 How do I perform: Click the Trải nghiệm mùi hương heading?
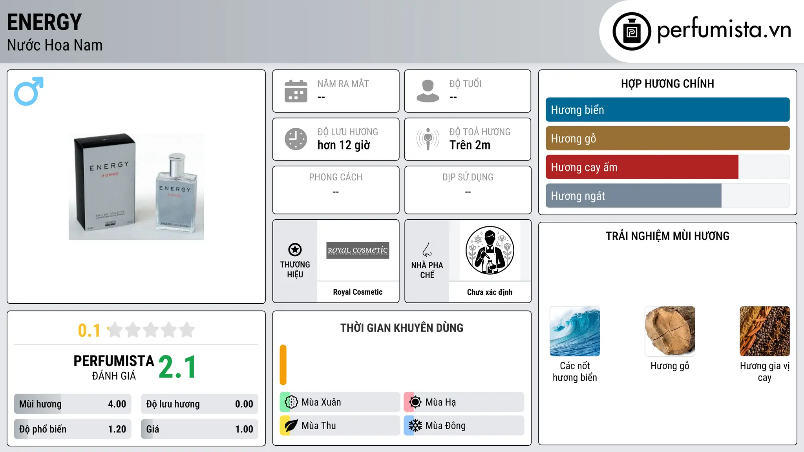[667, 236]
